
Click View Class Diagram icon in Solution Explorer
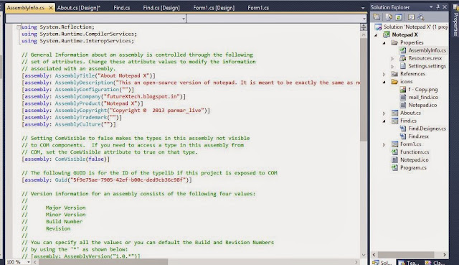(x=421, y=17)
